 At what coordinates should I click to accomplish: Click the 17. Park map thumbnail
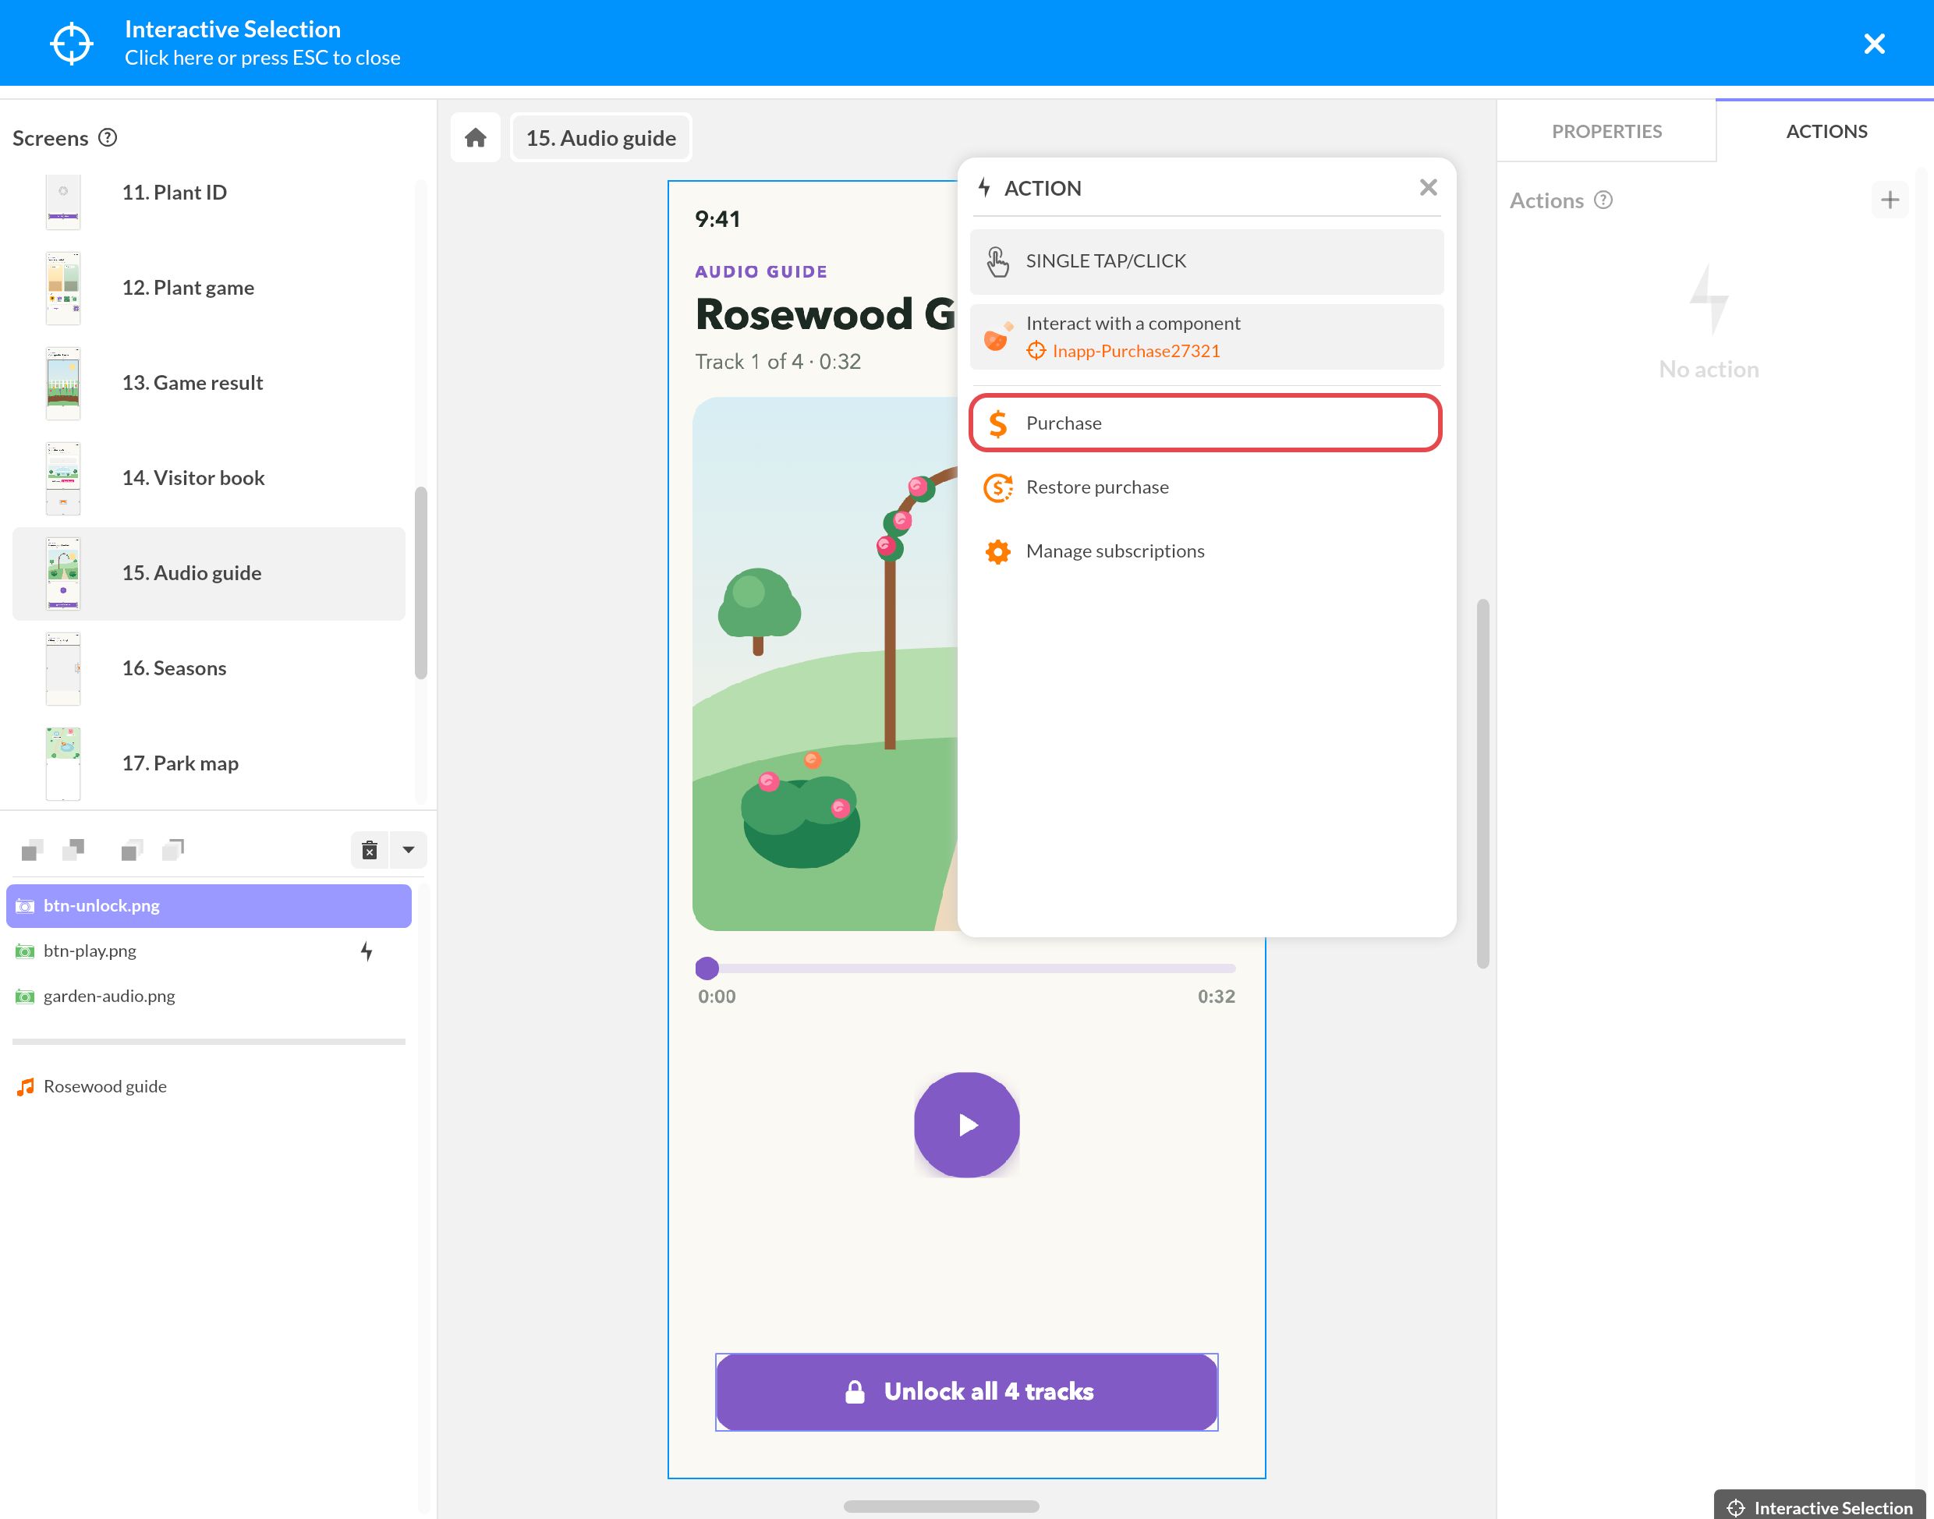63,764
